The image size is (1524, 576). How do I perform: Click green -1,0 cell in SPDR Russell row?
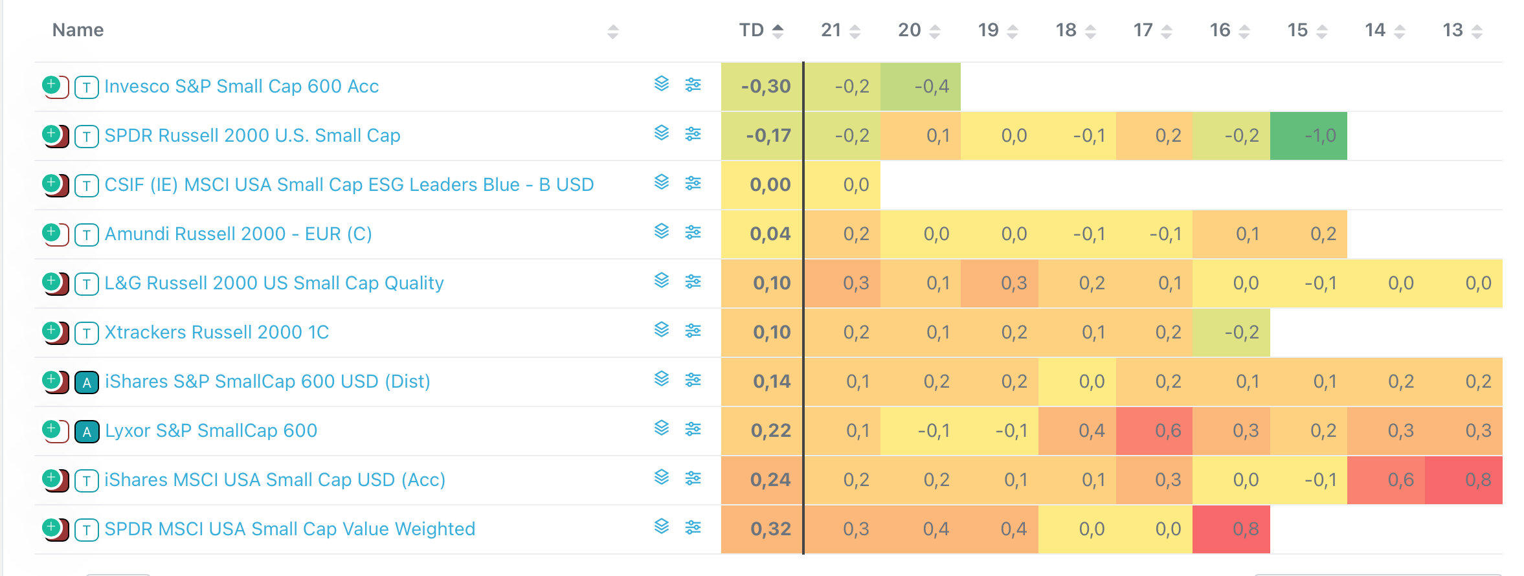click(x=1308, y=136)
